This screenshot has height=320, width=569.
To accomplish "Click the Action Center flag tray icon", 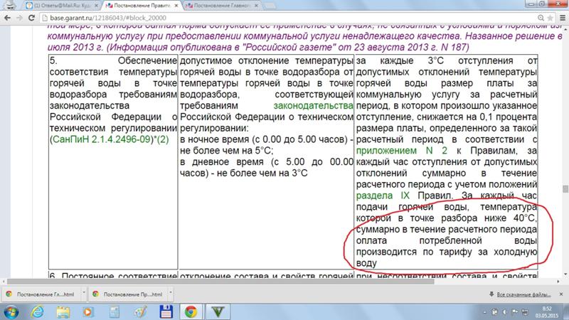I will click(514, 312).
